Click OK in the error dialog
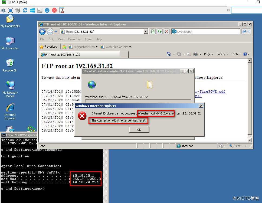262x203 pixels. tap(139, 130)
